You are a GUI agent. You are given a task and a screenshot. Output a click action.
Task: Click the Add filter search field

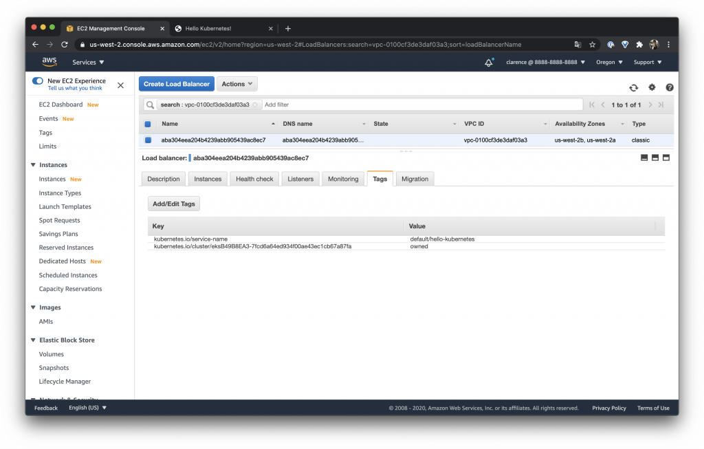click(422, 105)
